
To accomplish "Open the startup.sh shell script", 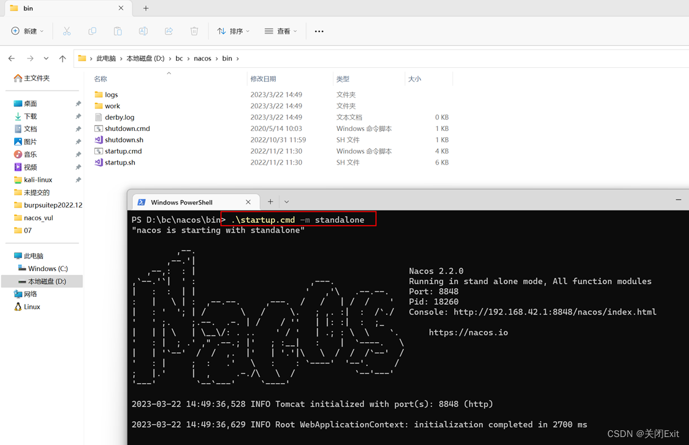I will click(x=120, y=162).
